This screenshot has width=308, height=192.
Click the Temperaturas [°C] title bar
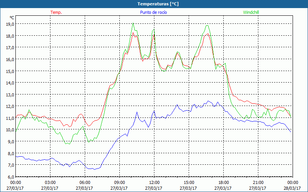(x=154, y=4)
